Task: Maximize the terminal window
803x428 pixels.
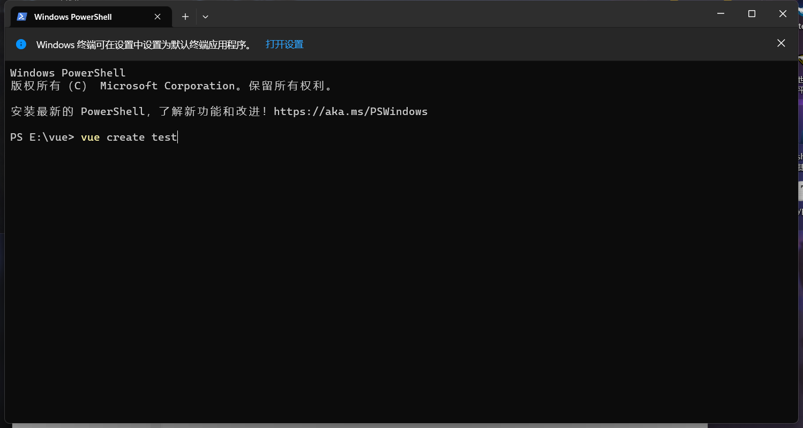Action: pyautogui.click(x=752, y=14)
